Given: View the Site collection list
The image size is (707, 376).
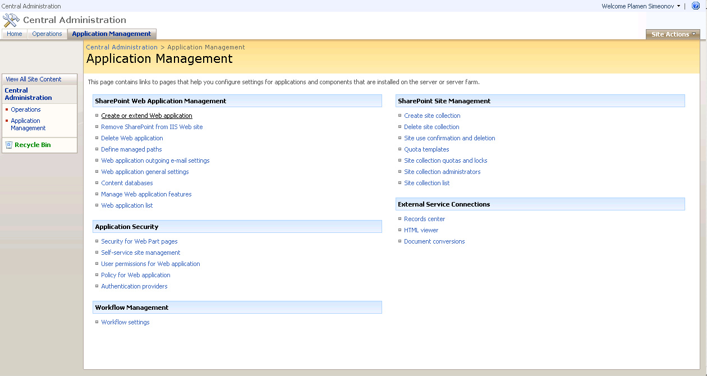Looking at the screenshot, I should (x=427, y=183).
